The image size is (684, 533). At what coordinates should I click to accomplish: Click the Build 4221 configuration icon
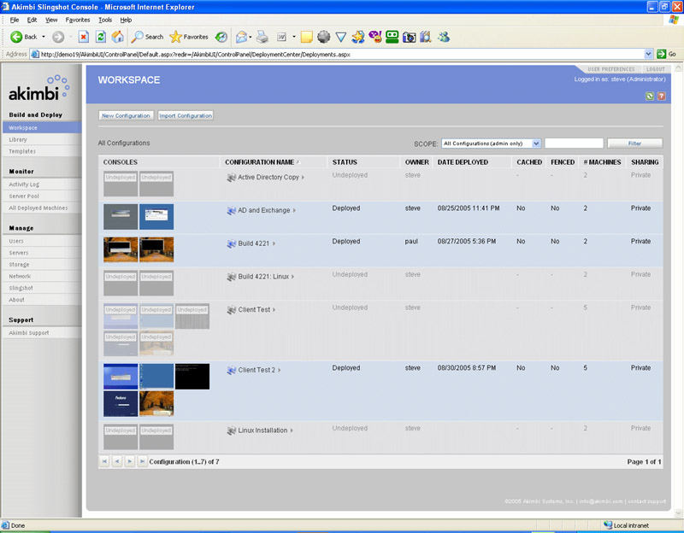(x=231, y=243)
